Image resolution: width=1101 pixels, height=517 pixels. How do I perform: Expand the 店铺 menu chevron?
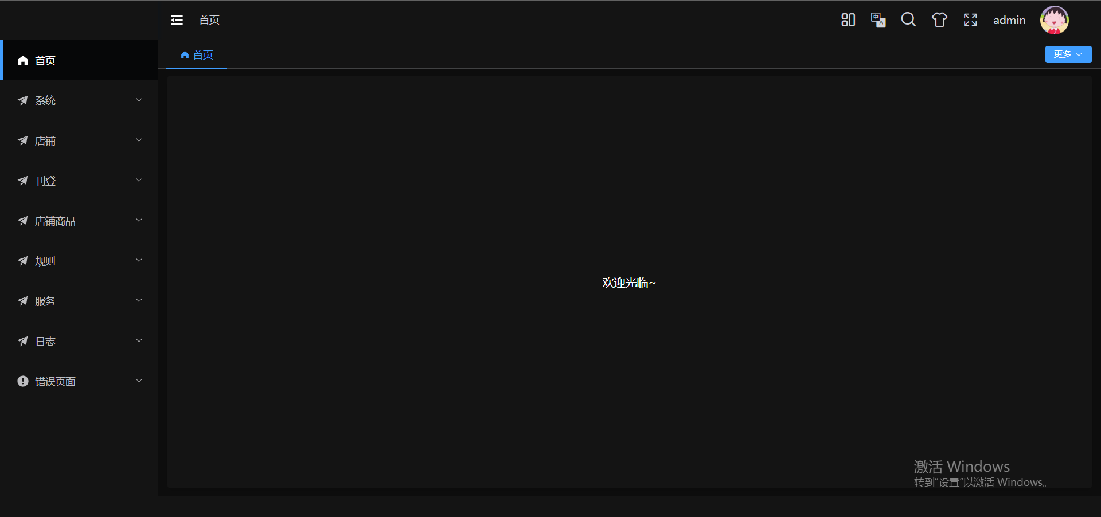(x=139, y=140)
